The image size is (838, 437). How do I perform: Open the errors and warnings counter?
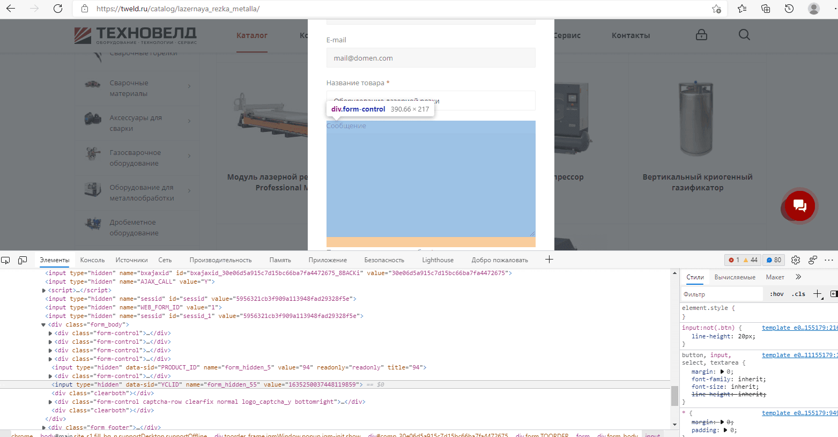click(x=743, y=260)
